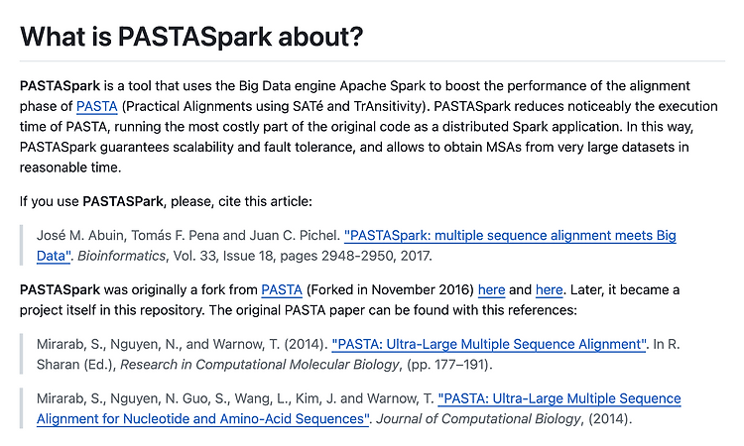Click the bold PASTASpark in the fork paragraph
The width and height of the screenshot is (744, 446).
coord(60,289)
